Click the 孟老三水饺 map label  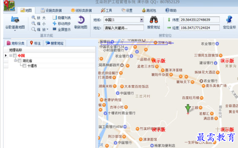point(146,66)
